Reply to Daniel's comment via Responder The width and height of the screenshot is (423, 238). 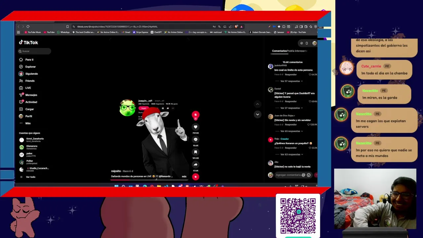click(291, 101)
